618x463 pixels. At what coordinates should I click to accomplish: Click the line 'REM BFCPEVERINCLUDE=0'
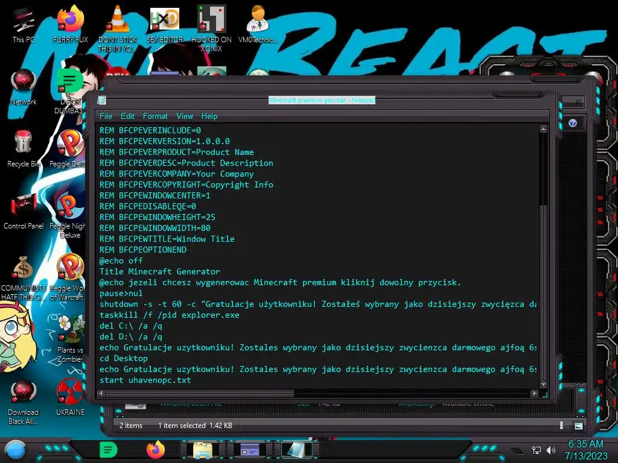coord(150,130)
